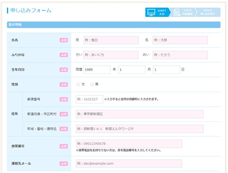228x173 pixels.
Task: Click the 郵便番号 label
Action: pyautogui.click(x=34, y=99)
